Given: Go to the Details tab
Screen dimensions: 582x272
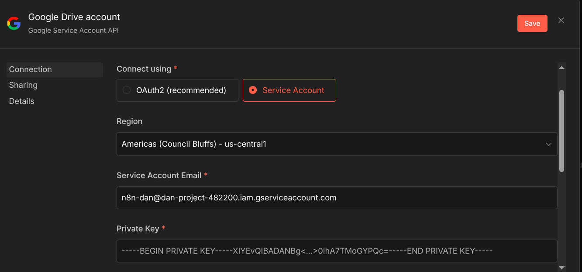Looking at the screenshot, I should pos(22,101).
